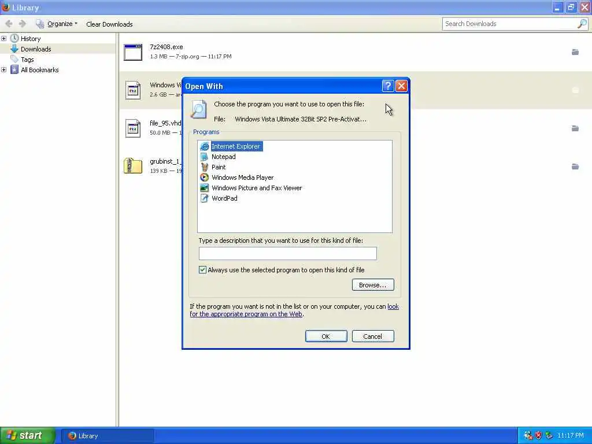Open the Windows start menu
Screen dimensions: 592x444
[x=28, y=435]
